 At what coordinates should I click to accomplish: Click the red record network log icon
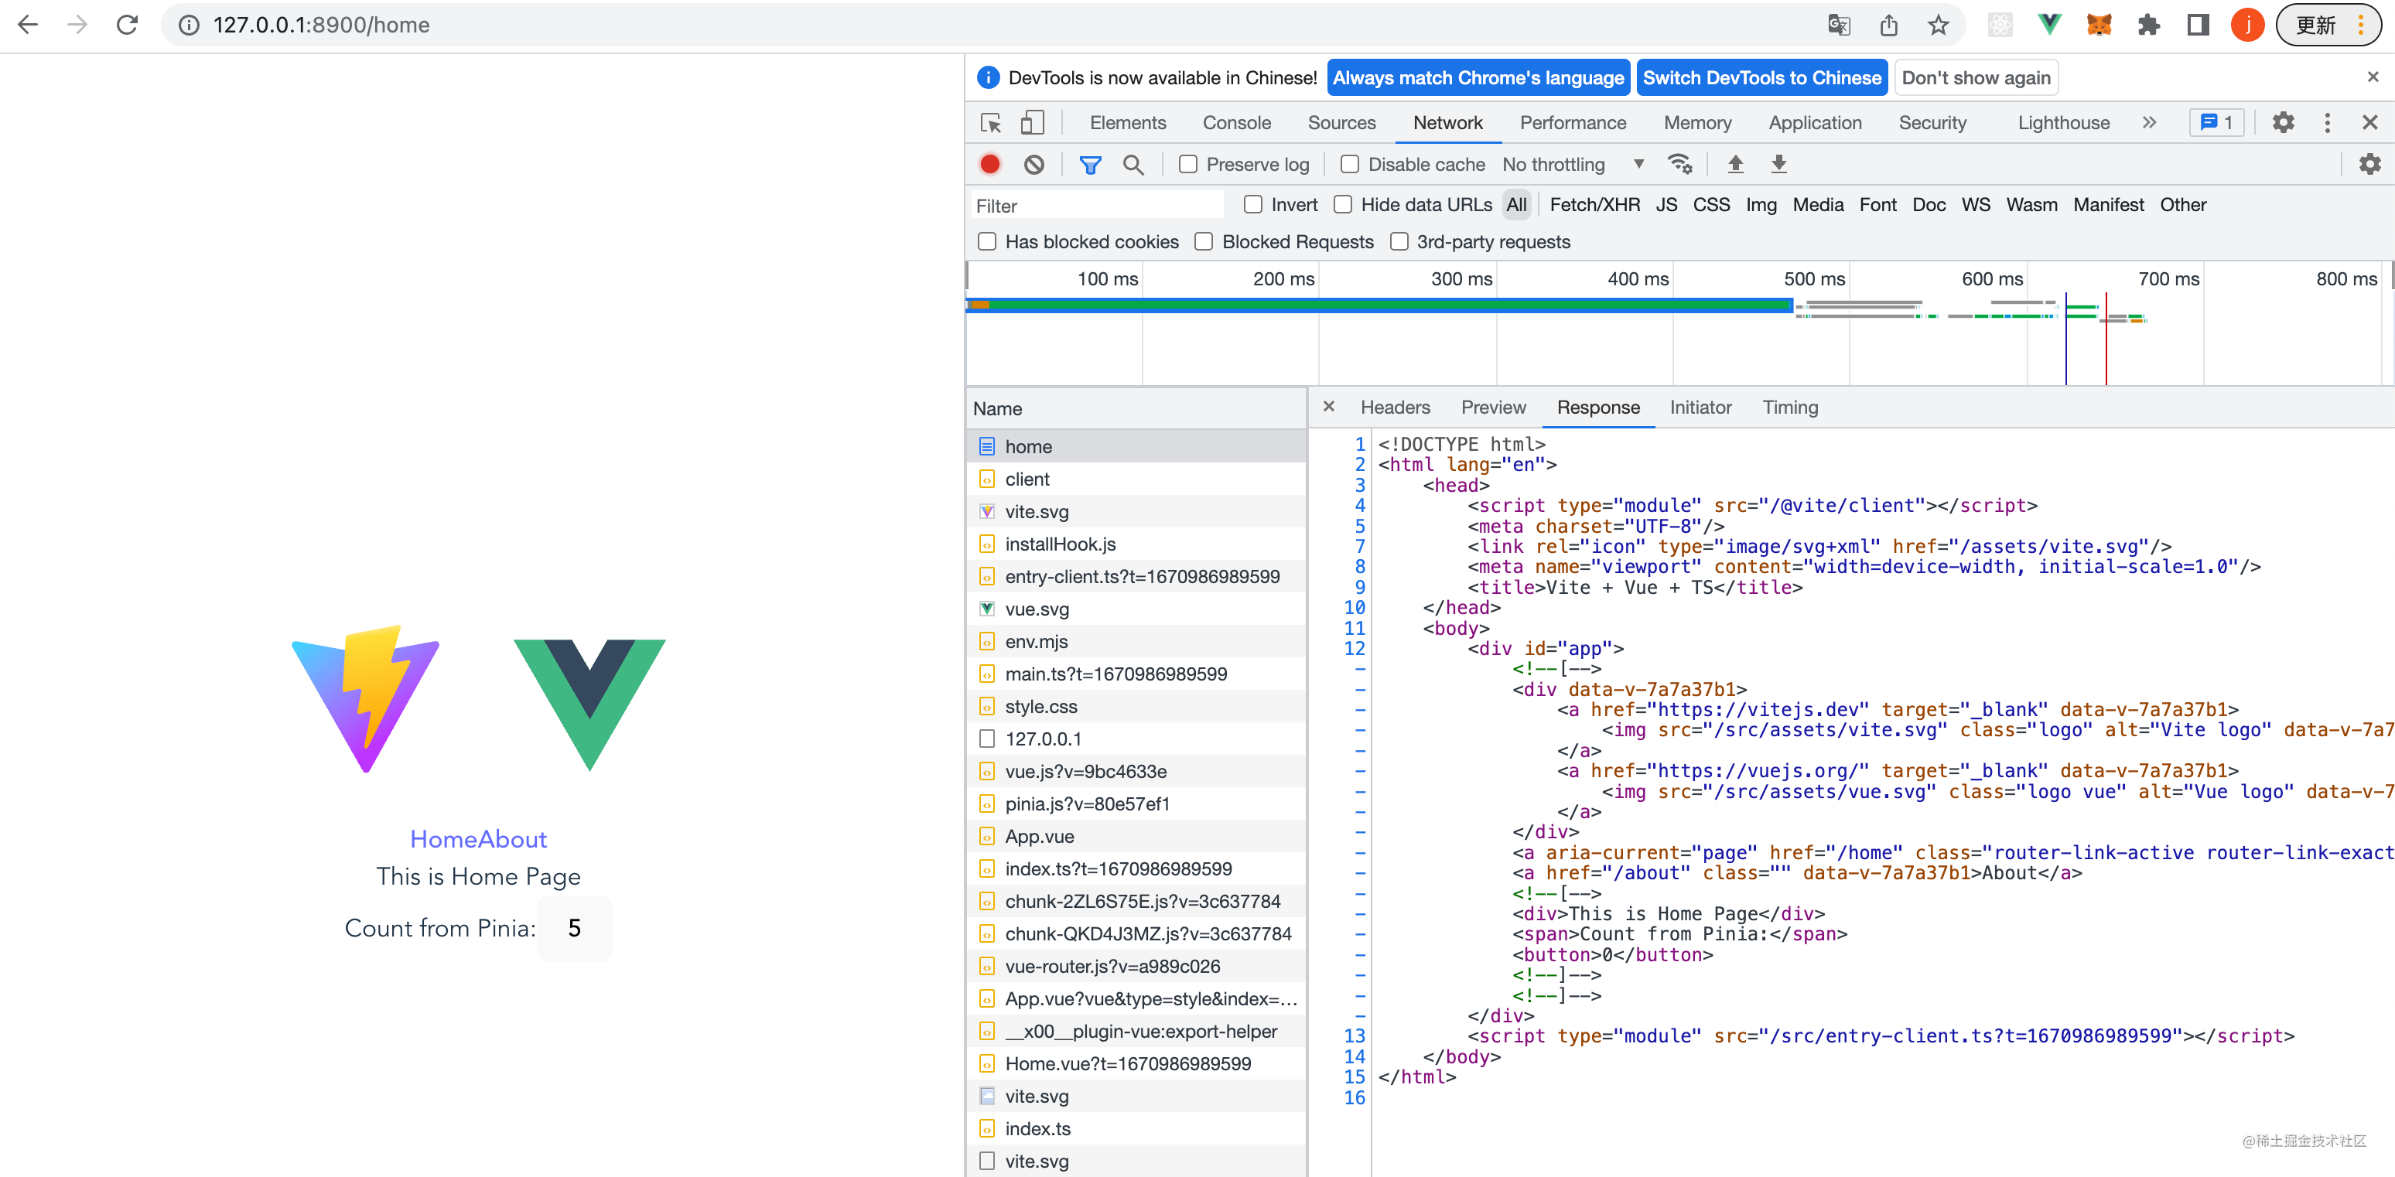(989, 165)
